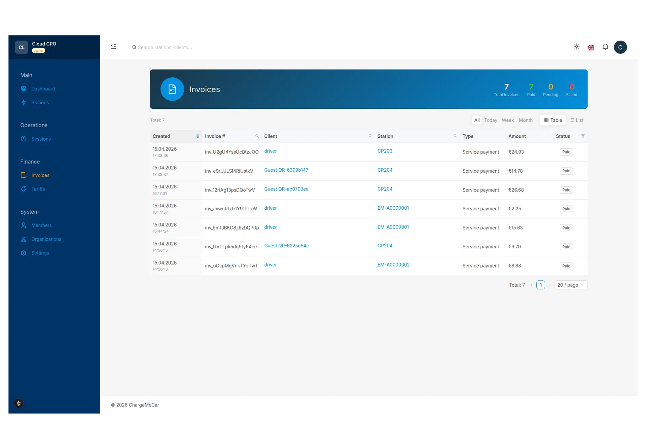Toggle light/dark theme with the sun icon
Screen dimensions: 646x423
pos(576,47)
